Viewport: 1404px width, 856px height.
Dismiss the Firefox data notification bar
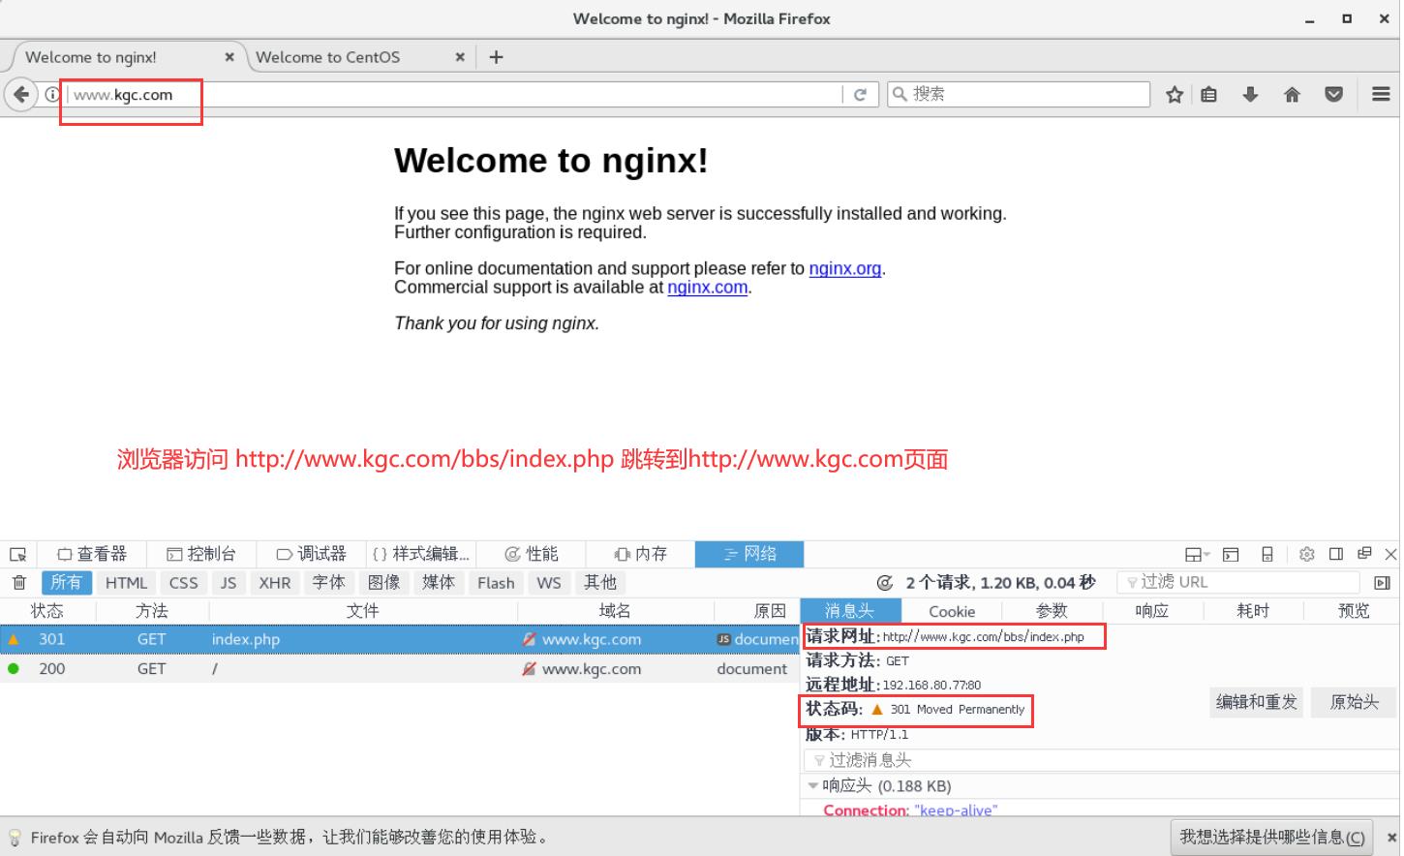point(1392,838)
